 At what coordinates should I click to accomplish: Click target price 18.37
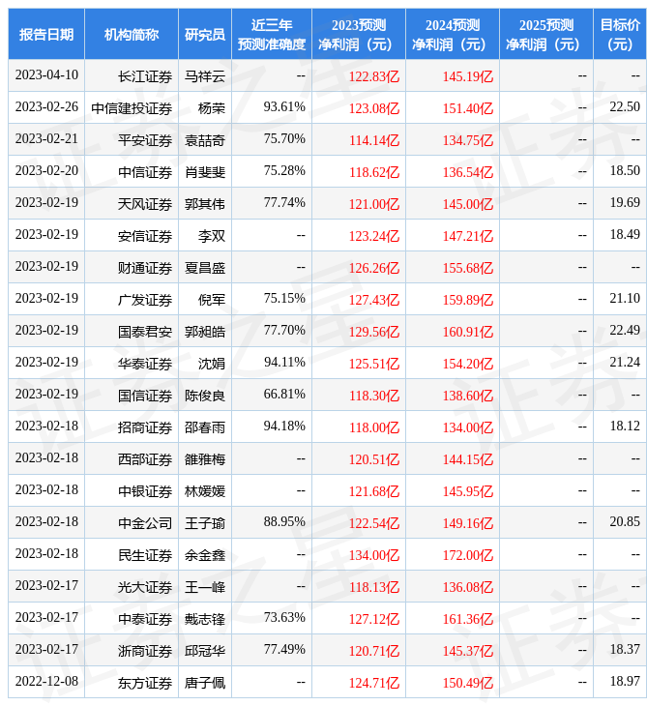tap(625, 649)
